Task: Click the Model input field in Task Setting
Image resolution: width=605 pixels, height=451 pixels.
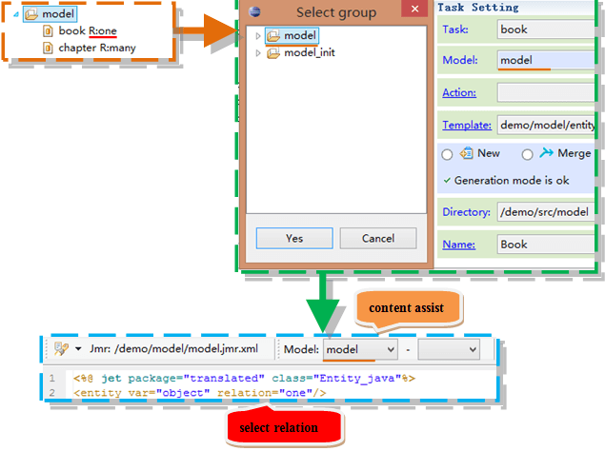Action: click(546, 60)
